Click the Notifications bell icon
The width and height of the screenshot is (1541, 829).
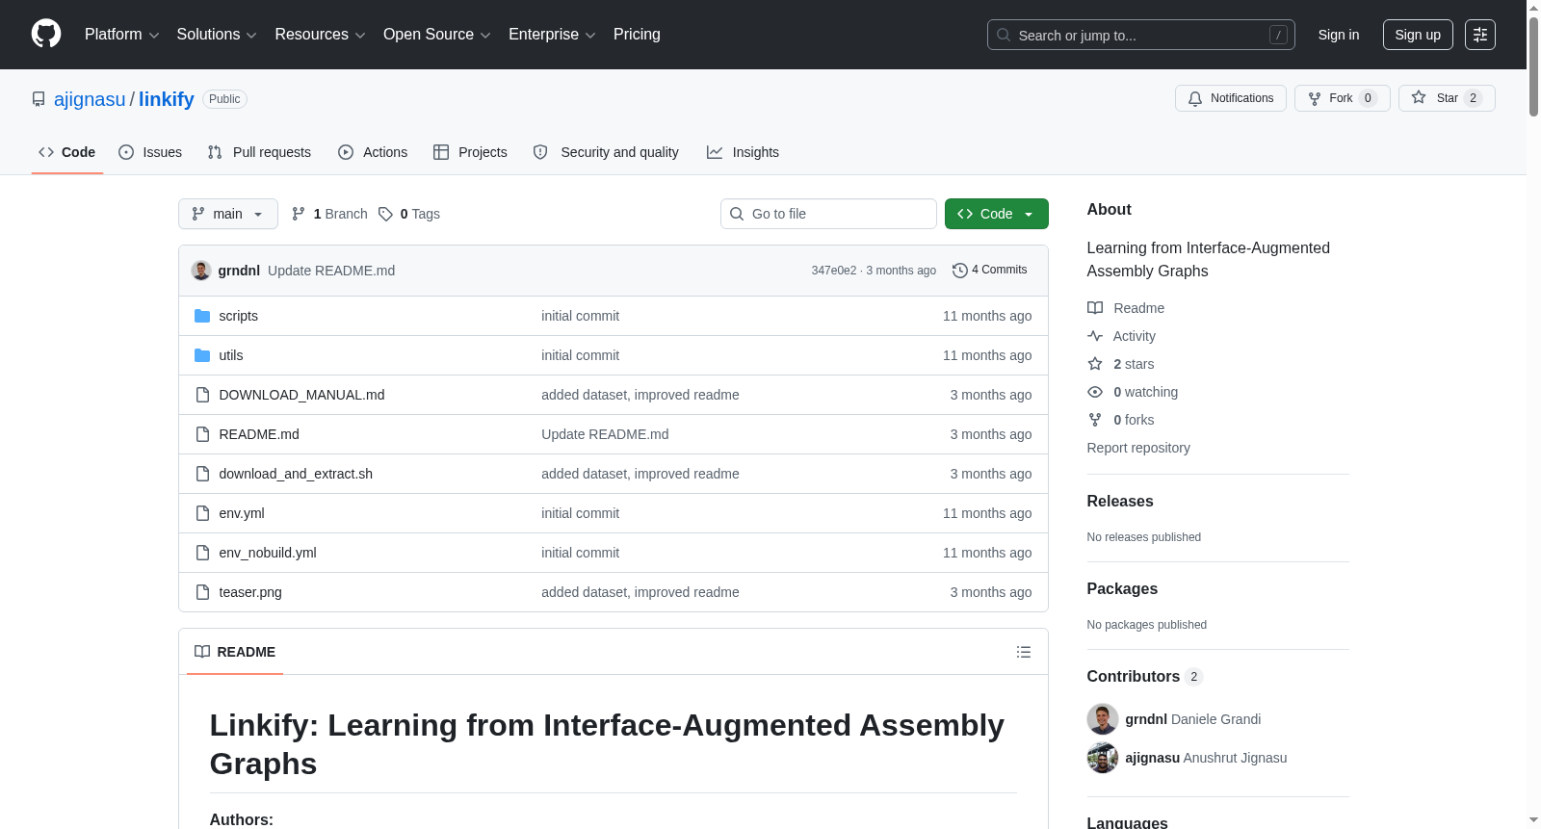coord(1195,98)
